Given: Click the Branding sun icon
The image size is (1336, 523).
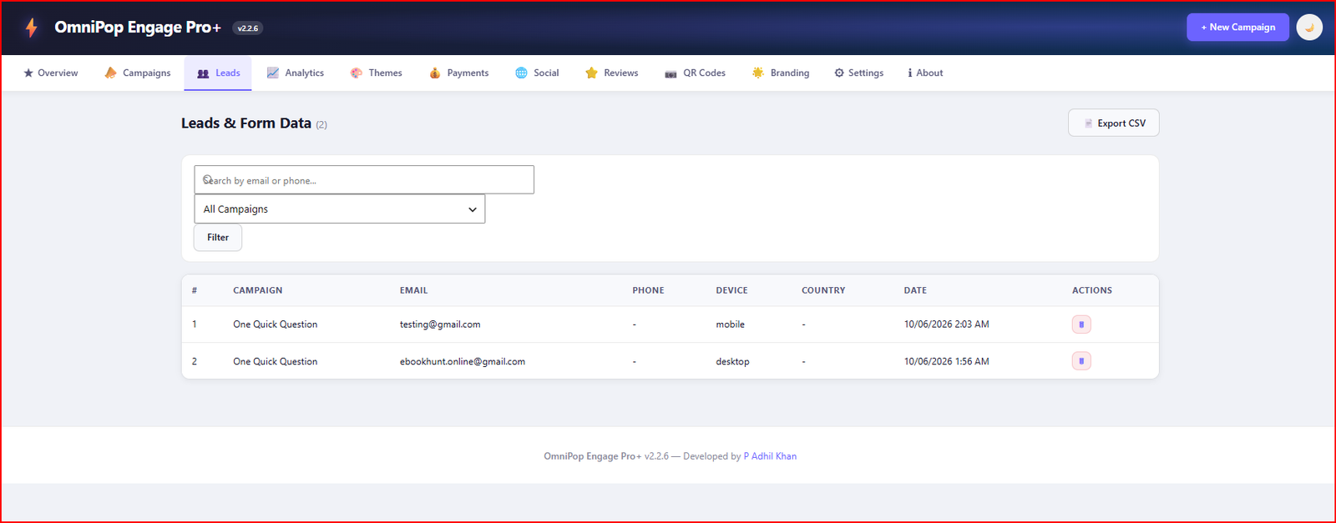Looking at the screenshot, I should [758, 73].
